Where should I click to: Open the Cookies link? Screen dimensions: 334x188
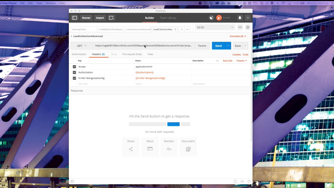point(237,55)
